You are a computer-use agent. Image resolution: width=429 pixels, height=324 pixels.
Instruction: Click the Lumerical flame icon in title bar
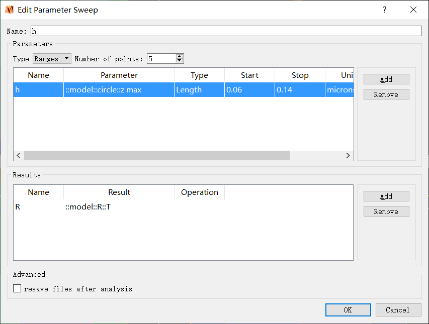[x=9, y=10]
